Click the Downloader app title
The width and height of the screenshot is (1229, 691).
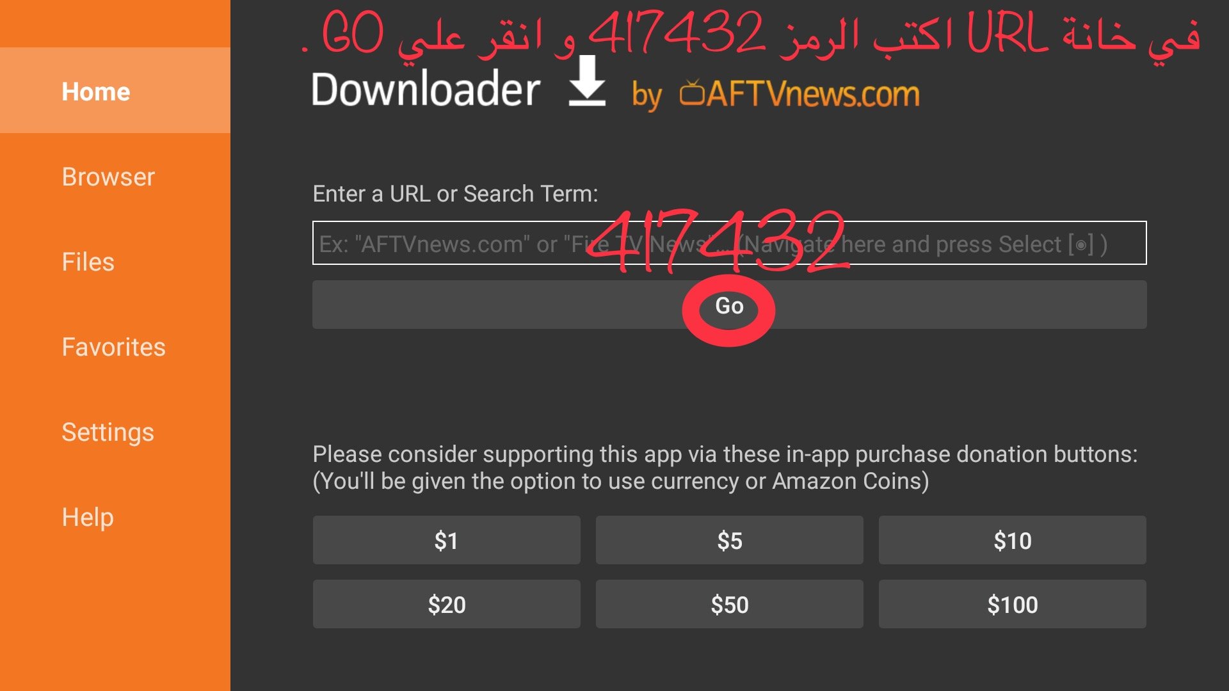coord(426,89)
